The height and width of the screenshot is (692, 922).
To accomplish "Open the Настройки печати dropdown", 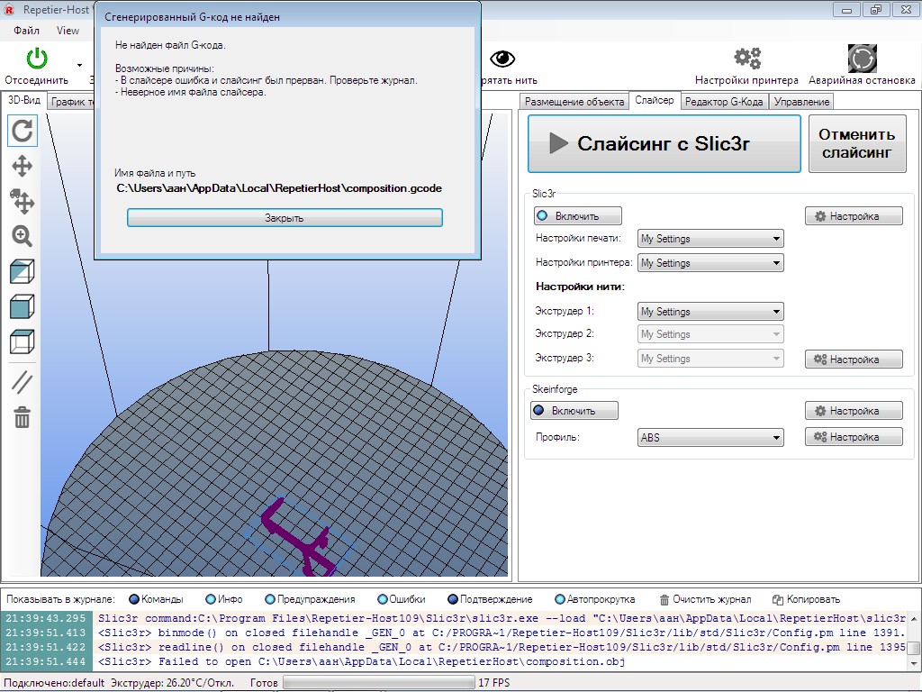I will pyautogui.click(x=710, y=239).
